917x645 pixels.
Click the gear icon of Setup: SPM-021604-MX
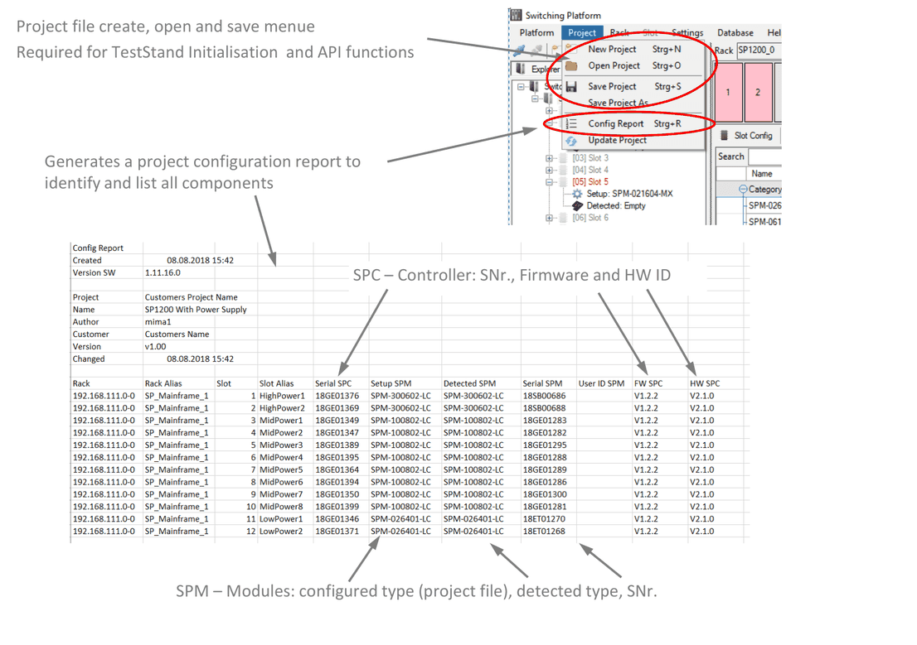577,194
